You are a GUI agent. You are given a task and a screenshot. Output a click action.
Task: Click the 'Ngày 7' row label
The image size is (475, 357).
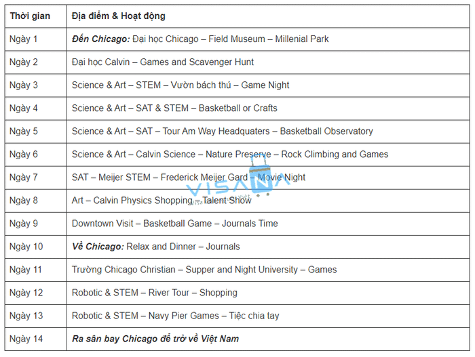coord(24,177)
